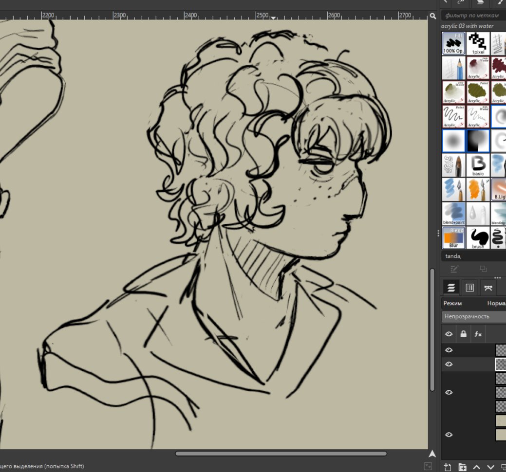Click the acrylic 03 with water preset name
Viewport: 506px width, 472px height.
[x=467, y=26]
